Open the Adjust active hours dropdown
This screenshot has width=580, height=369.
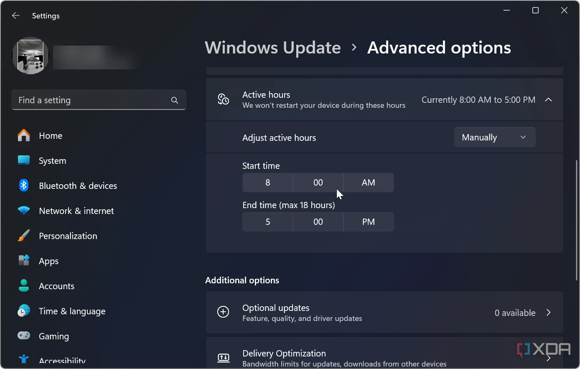[494, 137]
